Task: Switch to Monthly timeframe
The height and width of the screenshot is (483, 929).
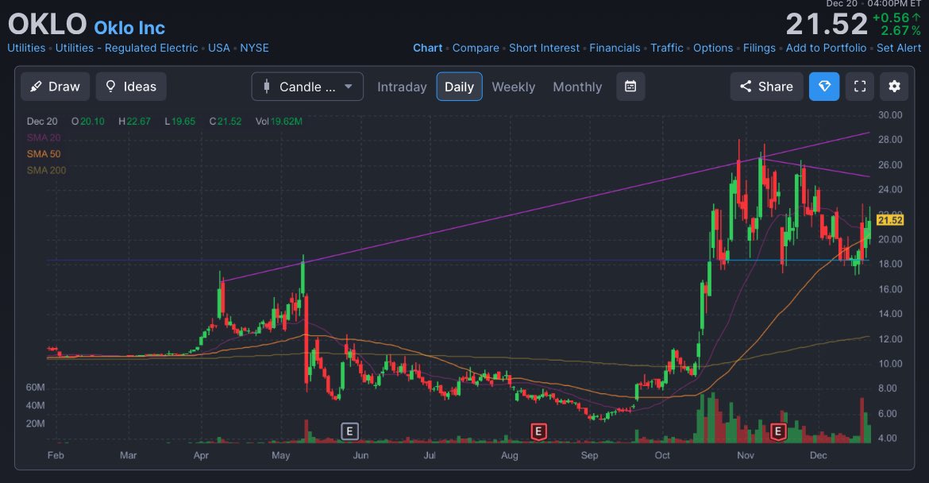Action: [577, 87]
